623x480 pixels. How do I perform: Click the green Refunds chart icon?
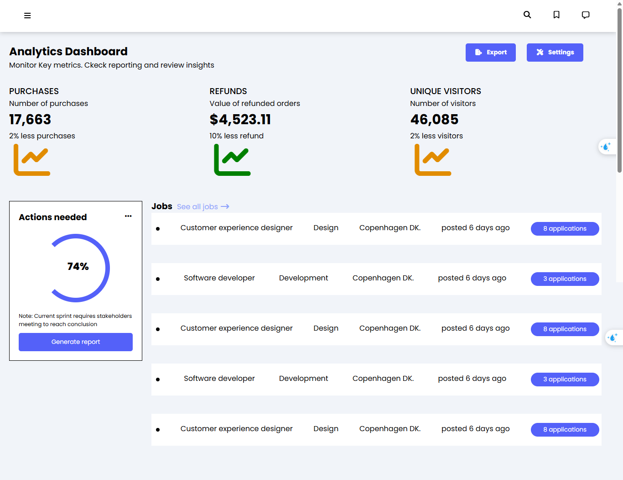232,160
